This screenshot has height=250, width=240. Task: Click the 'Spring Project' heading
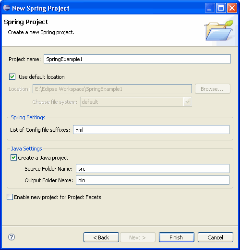(x=26, y=22)
